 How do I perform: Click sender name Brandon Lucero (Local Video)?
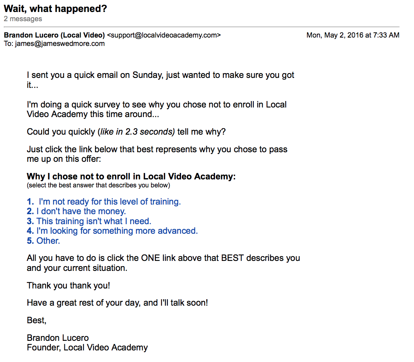click(54, 35)
